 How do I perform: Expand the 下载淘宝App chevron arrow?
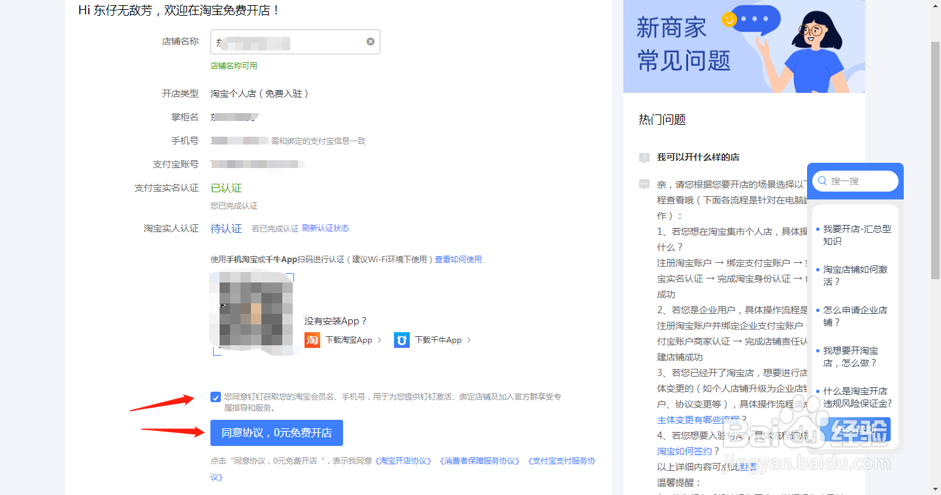pos(379,340)
